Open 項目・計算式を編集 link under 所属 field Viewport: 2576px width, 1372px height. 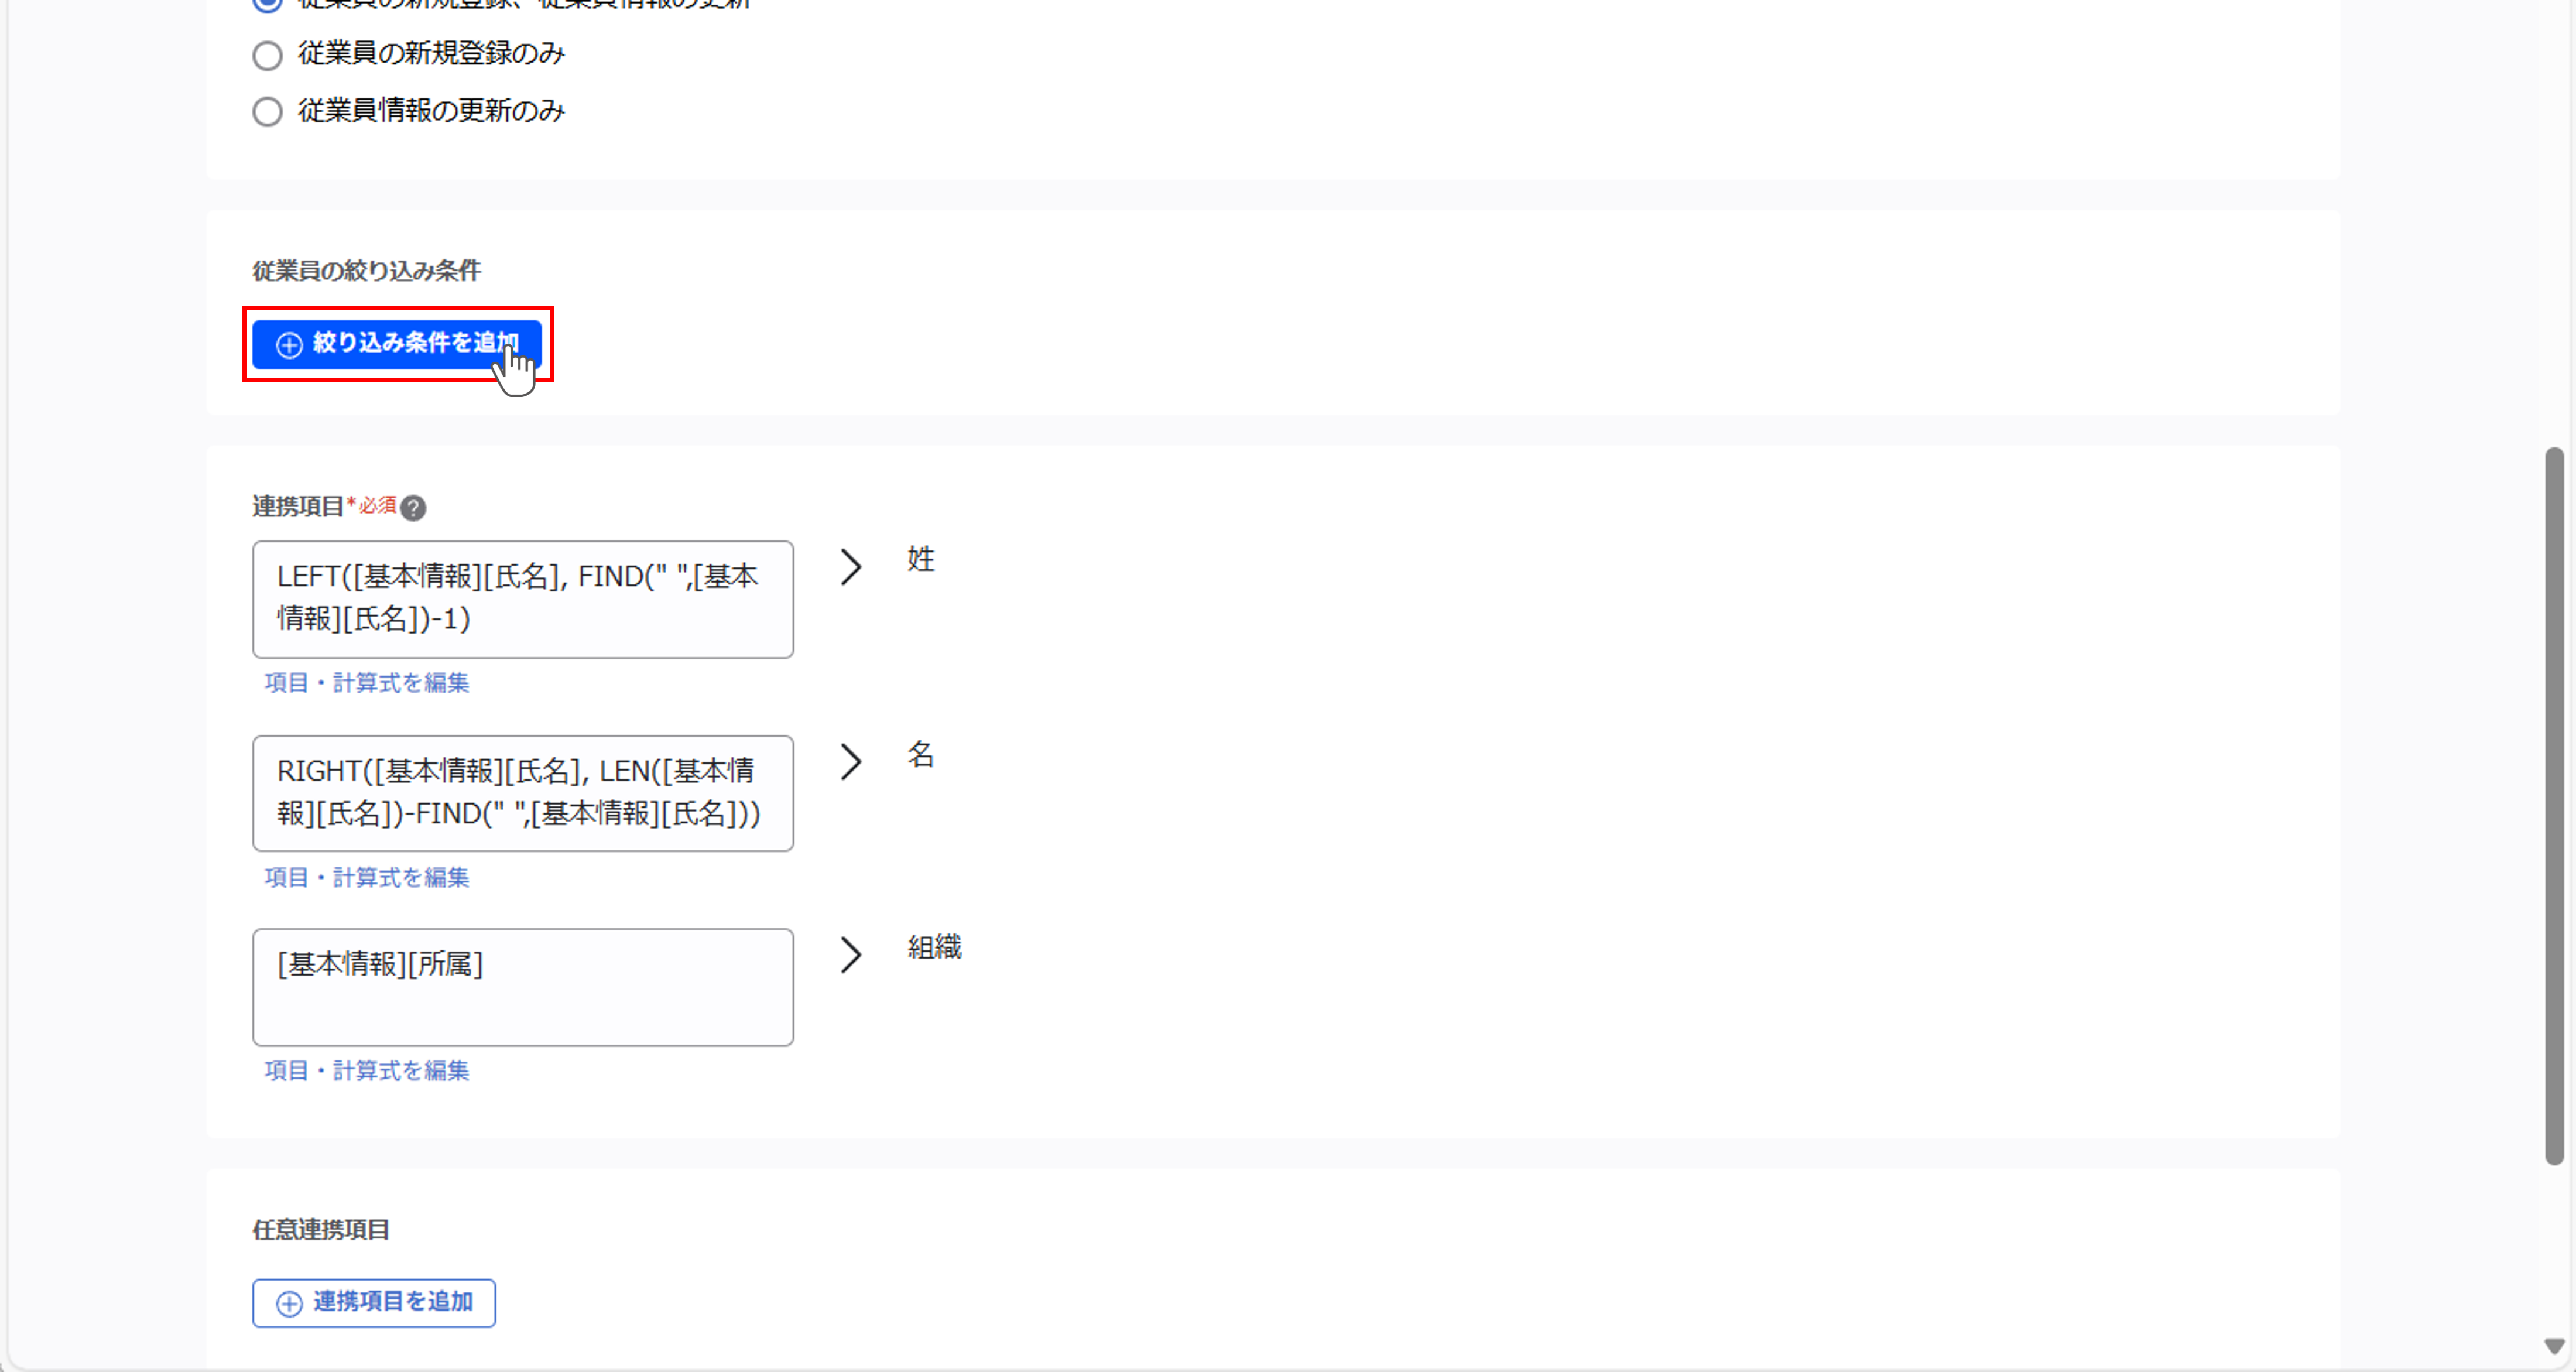[367, 1071]
